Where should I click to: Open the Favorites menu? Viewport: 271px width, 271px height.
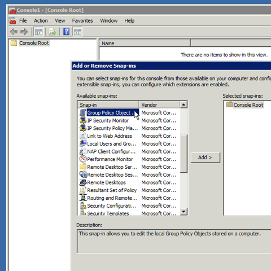82,21
